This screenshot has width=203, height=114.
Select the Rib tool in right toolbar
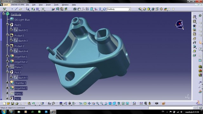coord(194,39)
